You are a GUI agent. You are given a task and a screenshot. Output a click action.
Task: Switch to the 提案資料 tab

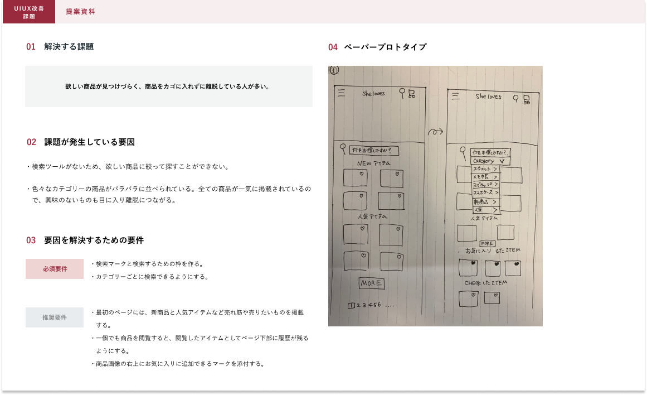pyautogui.click(x=80, y=12)
